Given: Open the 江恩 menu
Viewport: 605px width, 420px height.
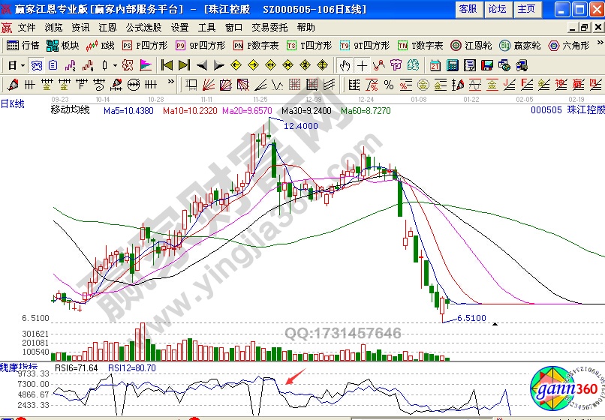Looking at the screenshot, I should coord(107,28).
